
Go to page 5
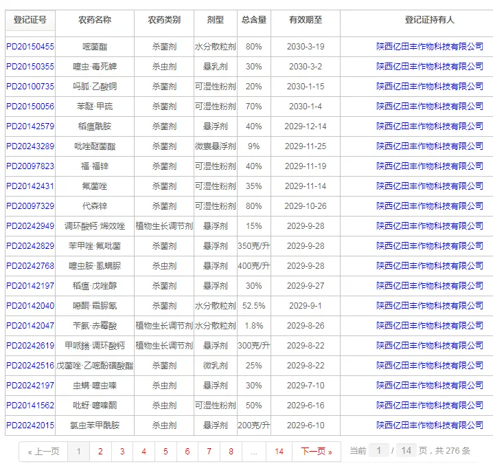pos(165,452)
